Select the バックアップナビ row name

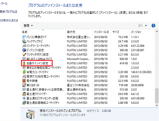click(x=35, y=41)
